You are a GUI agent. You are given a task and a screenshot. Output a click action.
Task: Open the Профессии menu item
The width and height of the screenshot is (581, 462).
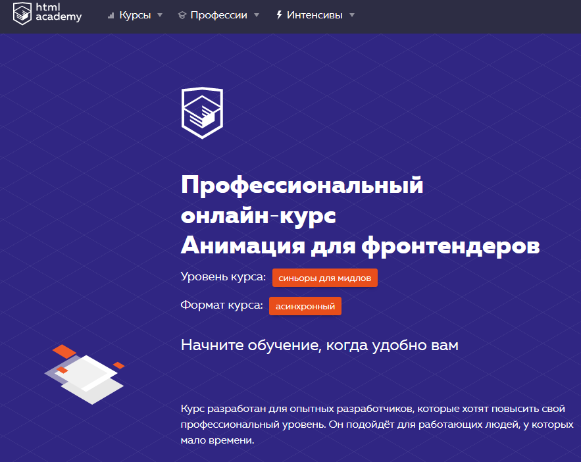tap(218, 15)
